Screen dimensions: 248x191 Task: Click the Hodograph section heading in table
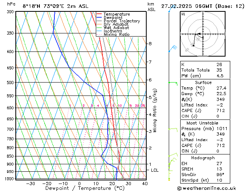(203, 157)
